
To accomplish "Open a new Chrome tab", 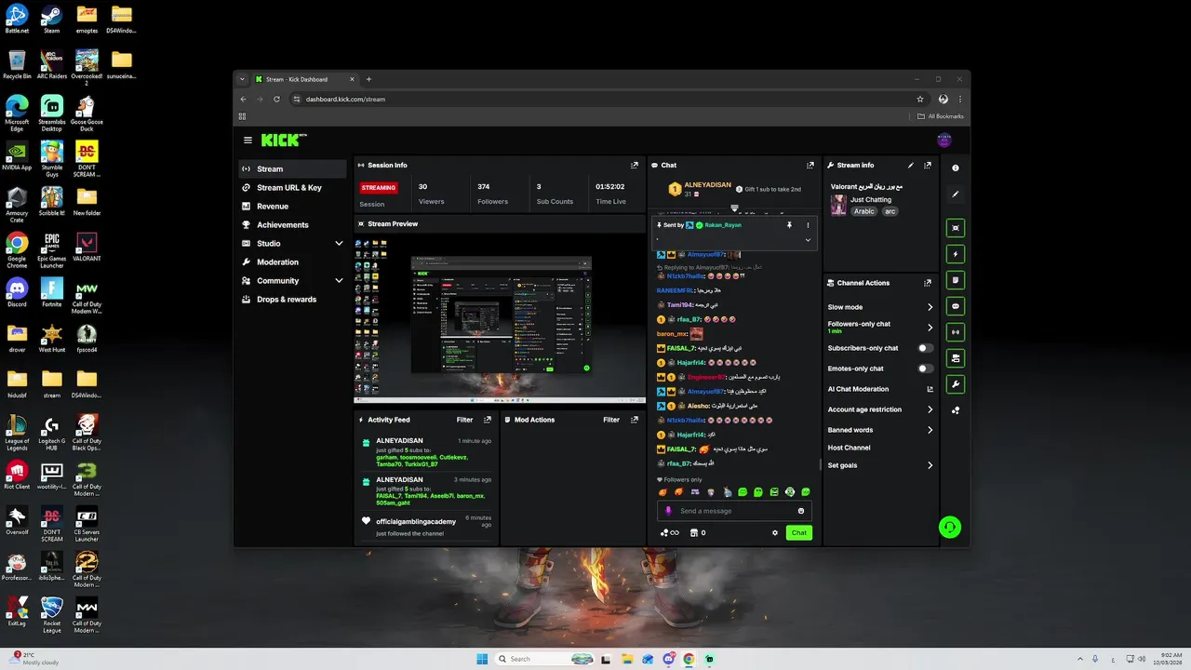I will coord(368,79).
